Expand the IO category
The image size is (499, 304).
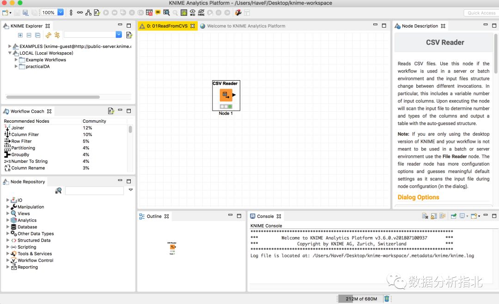pyautogui.click(x=8, y=200)
